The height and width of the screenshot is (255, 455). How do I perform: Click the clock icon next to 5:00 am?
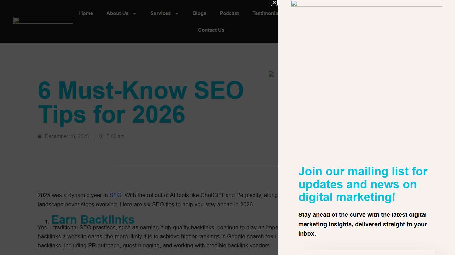101,136
